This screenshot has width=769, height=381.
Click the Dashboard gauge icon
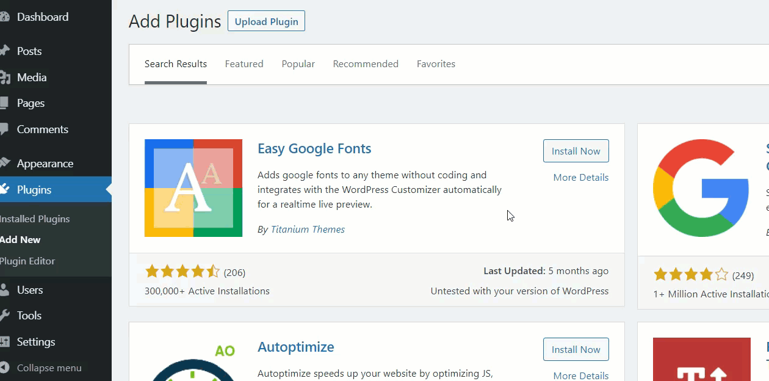[x=4, y=17]
